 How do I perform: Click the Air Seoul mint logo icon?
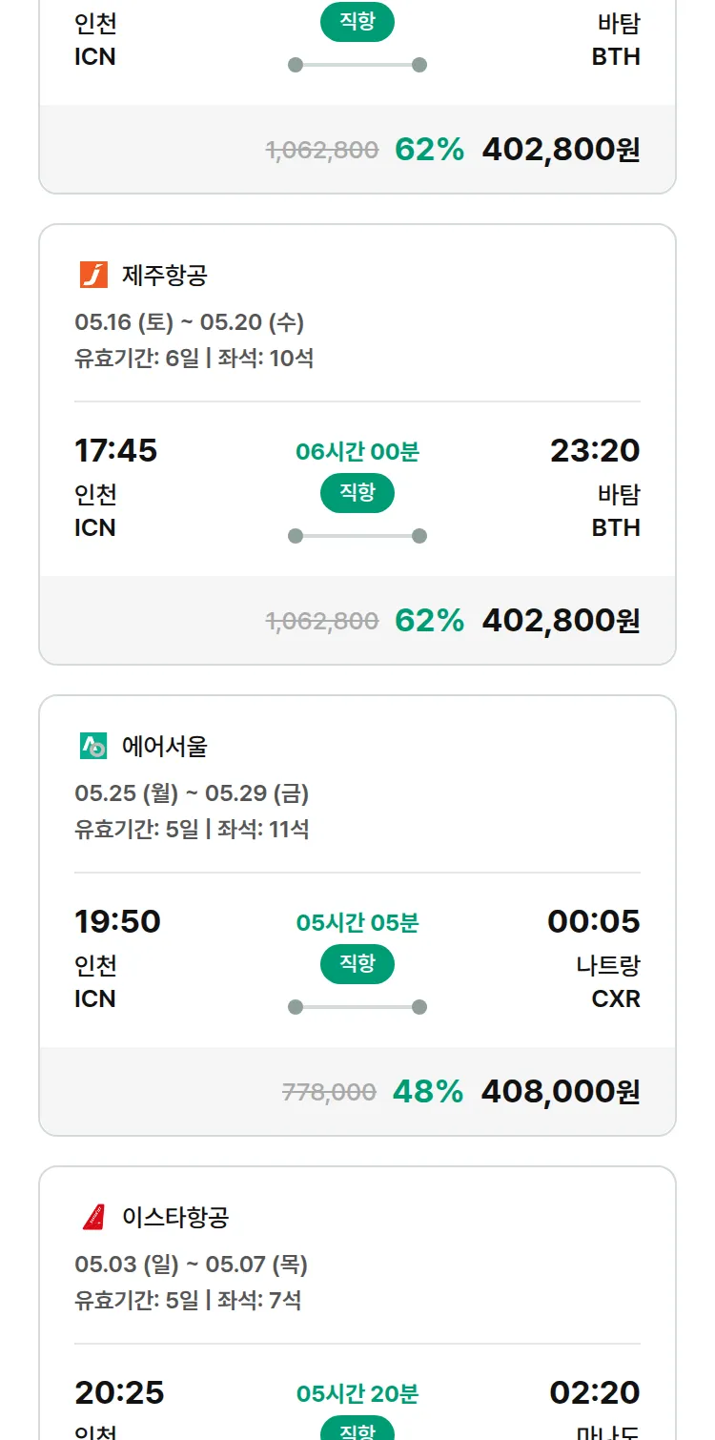point(93,747)
